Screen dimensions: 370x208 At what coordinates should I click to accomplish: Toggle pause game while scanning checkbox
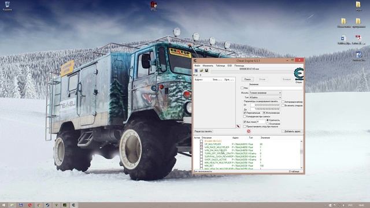pos(245,127)
